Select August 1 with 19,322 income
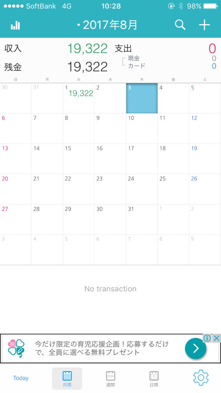221x393 pixels. pyautogui.click(x=79, y=98)
